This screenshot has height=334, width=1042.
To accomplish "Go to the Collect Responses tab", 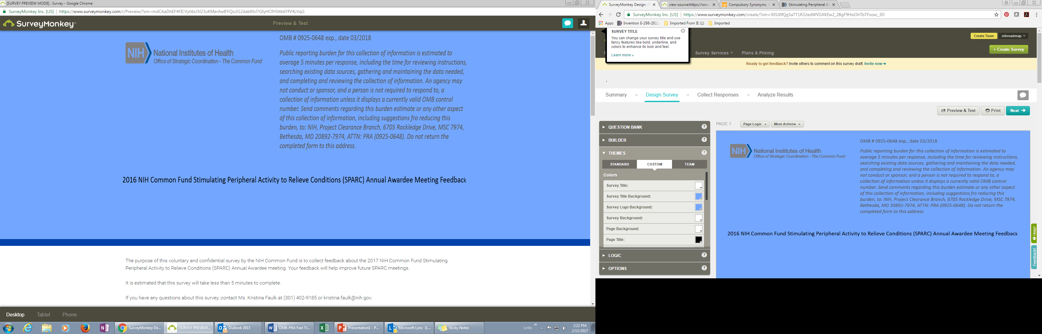I will click(718, 95).
